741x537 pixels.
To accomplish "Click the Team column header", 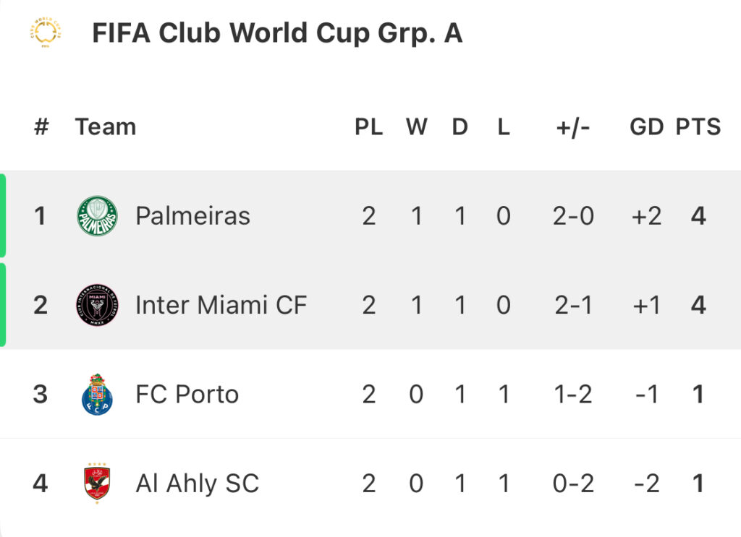I will pos(106,126).
